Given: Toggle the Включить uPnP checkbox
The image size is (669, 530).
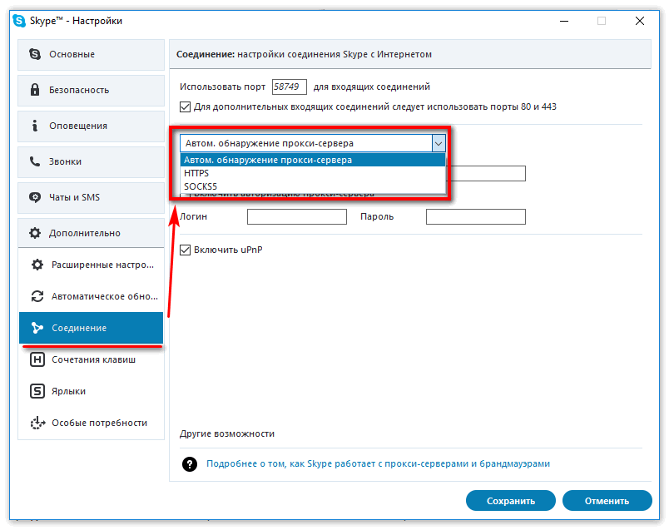Looking at the screenshot, I should pos(186,250).
